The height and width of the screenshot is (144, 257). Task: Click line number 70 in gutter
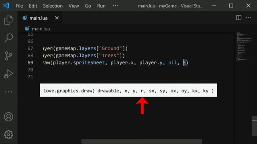click(x=31, y=70)
